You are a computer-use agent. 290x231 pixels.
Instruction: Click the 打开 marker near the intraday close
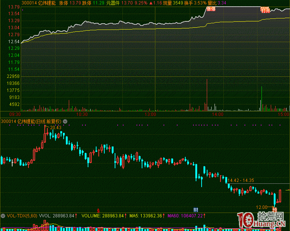point(265,10)
